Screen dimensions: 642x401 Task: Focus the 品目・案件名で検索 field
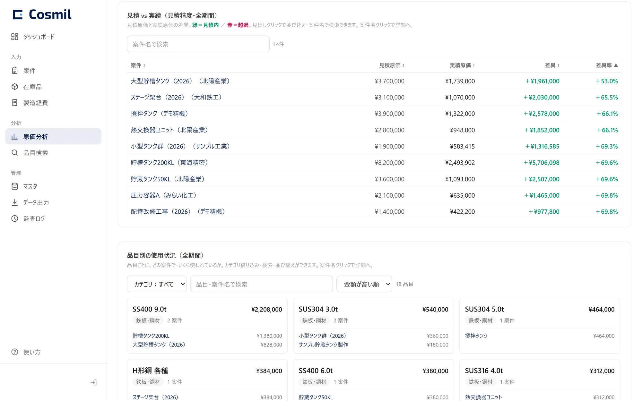point(261,284)
